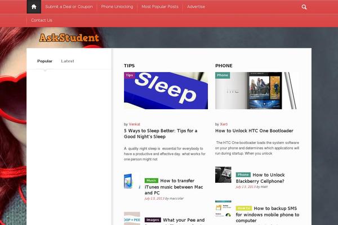
Task: Open the search magnifier icon
Action: (304, 7)
